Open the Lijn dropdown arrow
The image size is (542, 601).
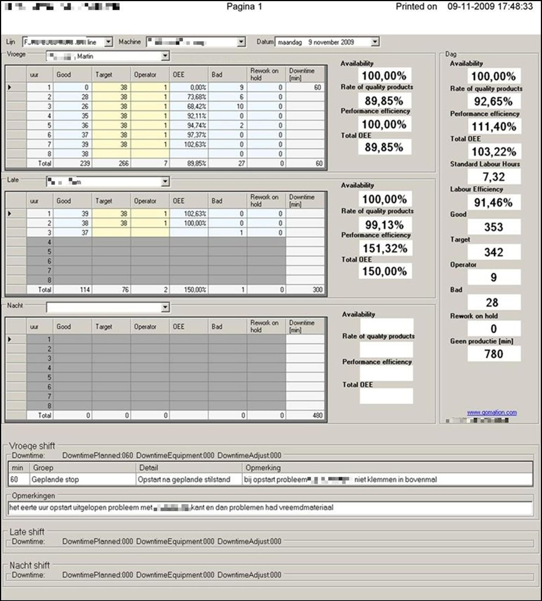coord(108,42)
